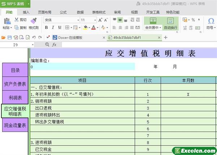Go to the 资产负债表 sheet button
This screenshot has height=155, width=217.
(15, 84)
